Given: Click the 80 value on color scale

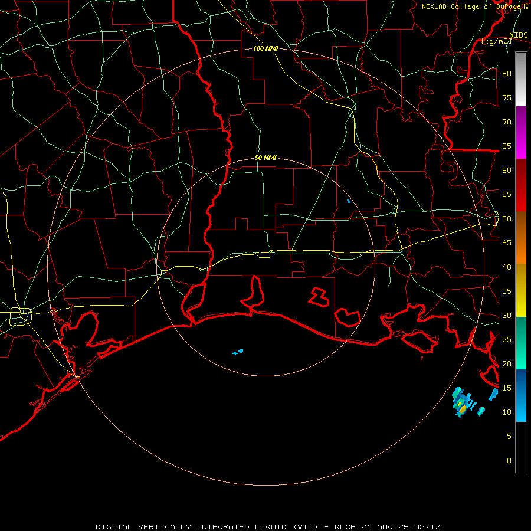Looking at the screenshot, I should (507, 74).
